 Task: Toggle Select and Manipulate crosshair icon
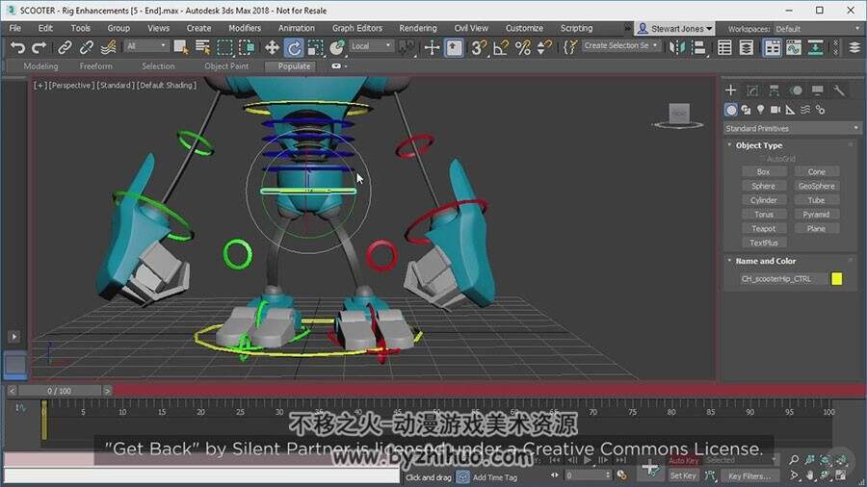(x=432, y=48)
